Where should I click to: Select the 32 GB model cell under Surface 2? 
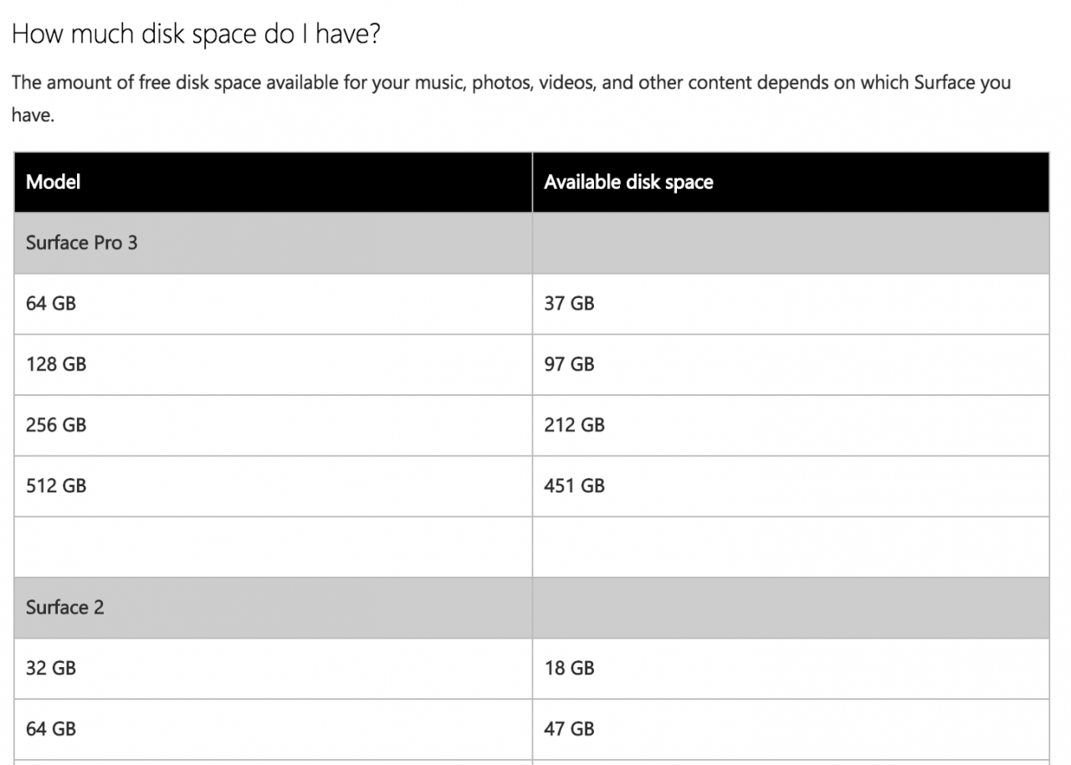[273, 669]
